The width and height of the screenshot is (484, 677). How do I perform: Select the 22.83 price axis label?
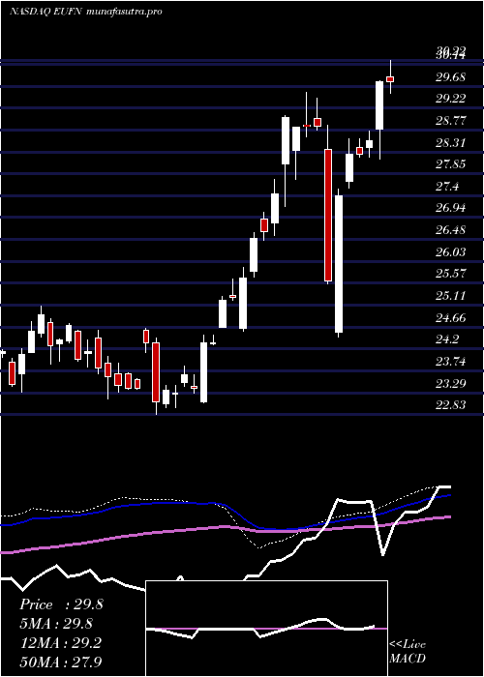click(x=450, y=405)
